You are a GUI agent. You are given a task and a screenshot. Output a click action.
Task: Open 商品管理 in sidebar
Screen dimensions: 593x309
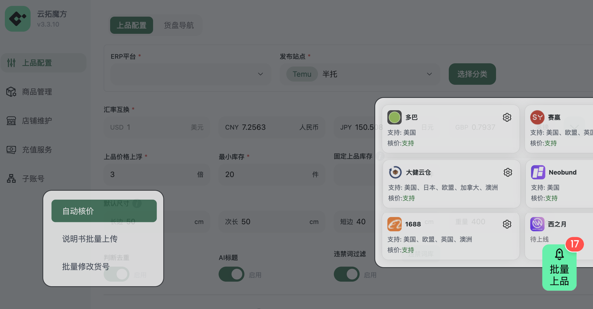click(44, 92)
